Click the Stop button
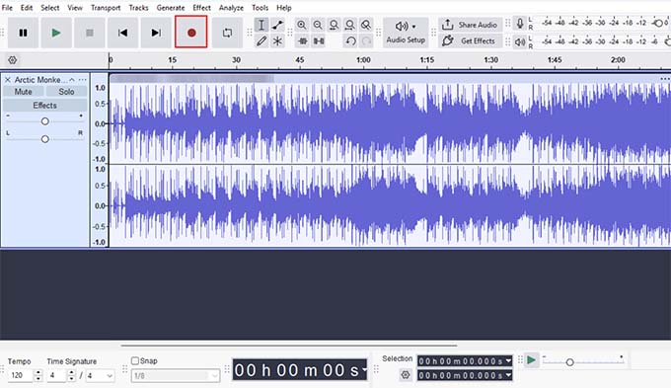 click(x=90, y=33)
